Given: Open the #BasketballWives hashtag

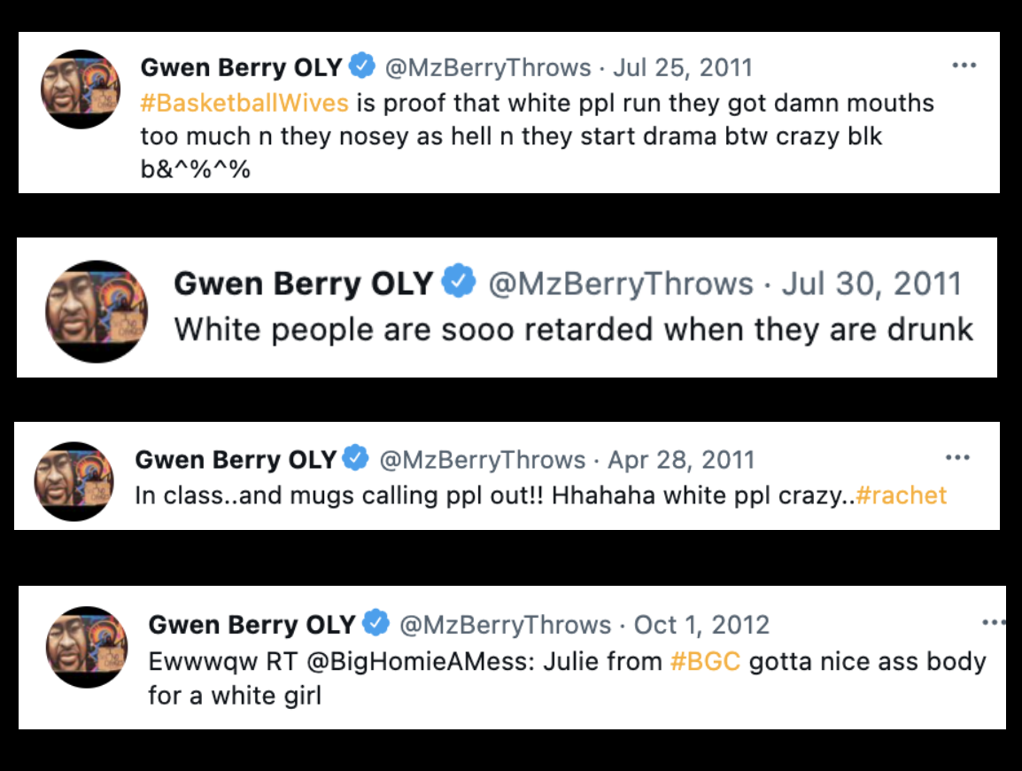Looking at the screenshot, I should 244,103.
